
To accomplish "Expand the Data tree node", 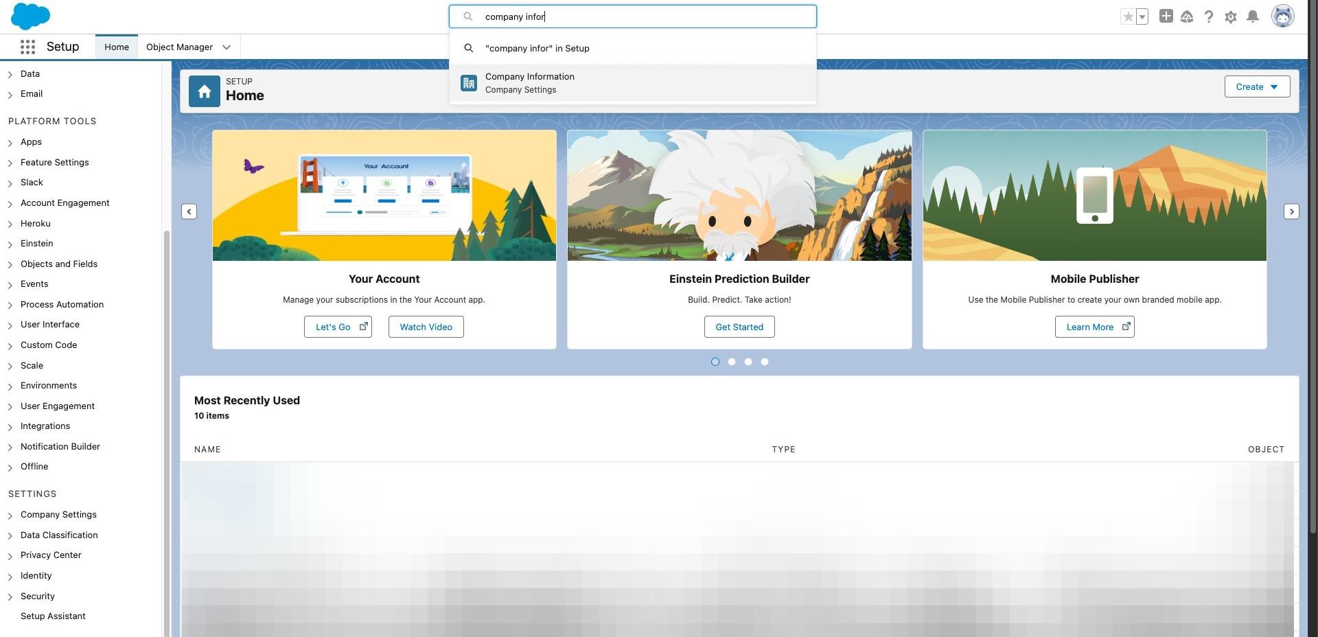I will coord(10,74).
